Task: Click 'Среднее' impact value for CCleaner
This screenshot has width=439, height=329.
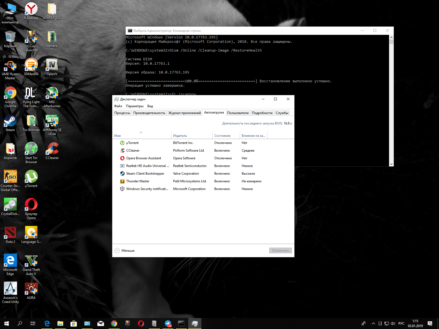Action: point(248,151)
